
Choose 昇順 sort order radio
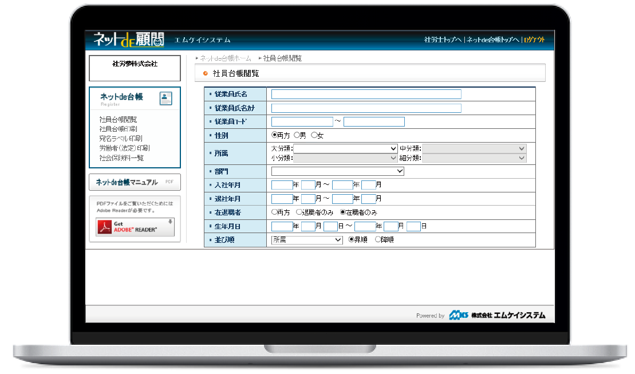(351, 239)
